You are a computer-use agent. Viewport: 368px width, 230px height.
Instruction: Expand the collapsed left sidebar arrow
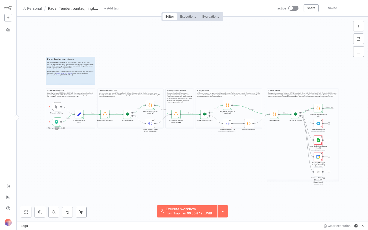(x=16, y=118)
